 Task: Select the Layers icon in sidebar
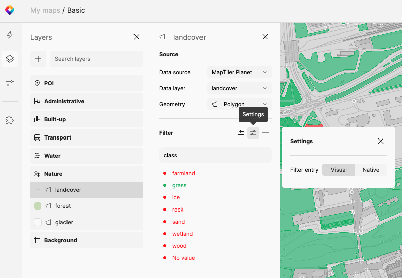pos(10,59)
